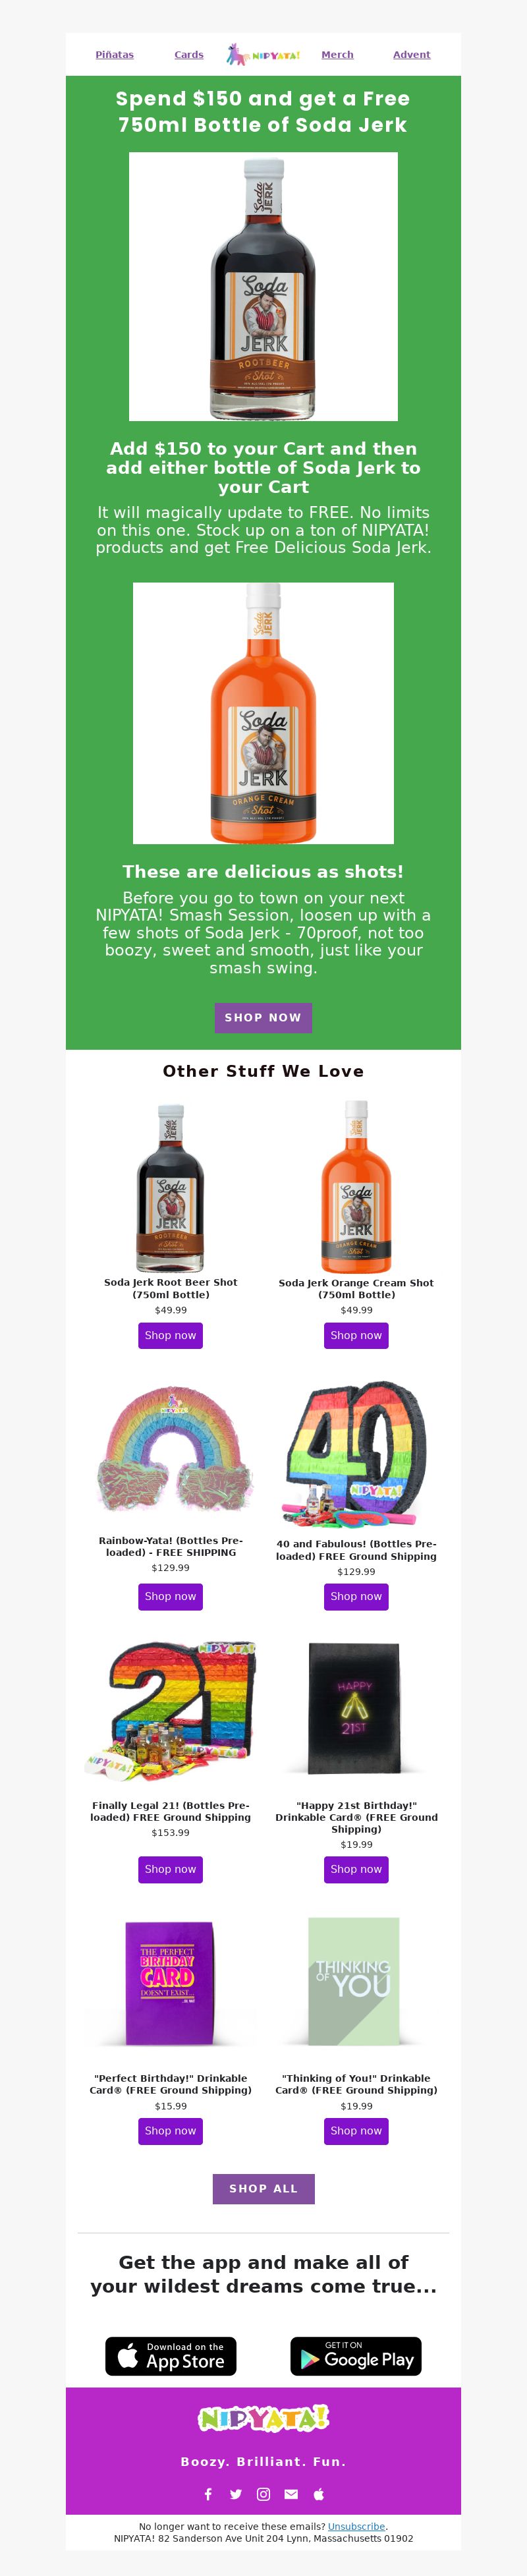Click the Apple icon in the footer
Viewport: 527px width, 2576px height.
click(x=319, y=2494)
